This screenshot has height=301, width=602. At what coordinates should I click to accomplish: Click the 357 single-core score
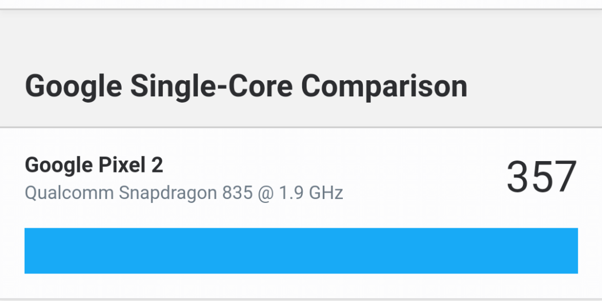pyautogui.click(x=541, y=177)
